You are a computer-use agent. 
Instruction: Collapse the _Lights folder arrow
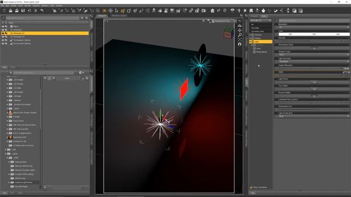5,154
